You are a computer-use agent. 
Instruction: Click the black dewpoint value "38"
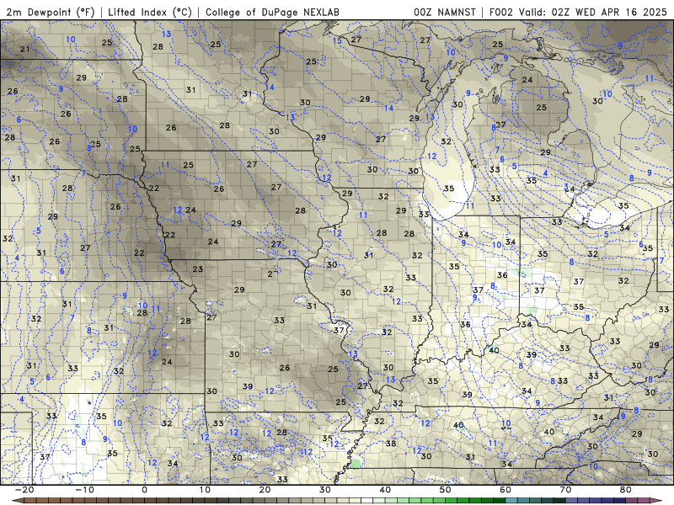[391, 444]
